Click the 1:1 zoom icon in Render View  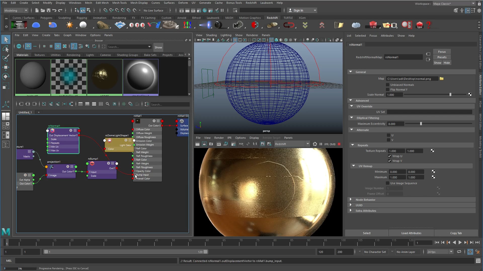tap(255, 144)
